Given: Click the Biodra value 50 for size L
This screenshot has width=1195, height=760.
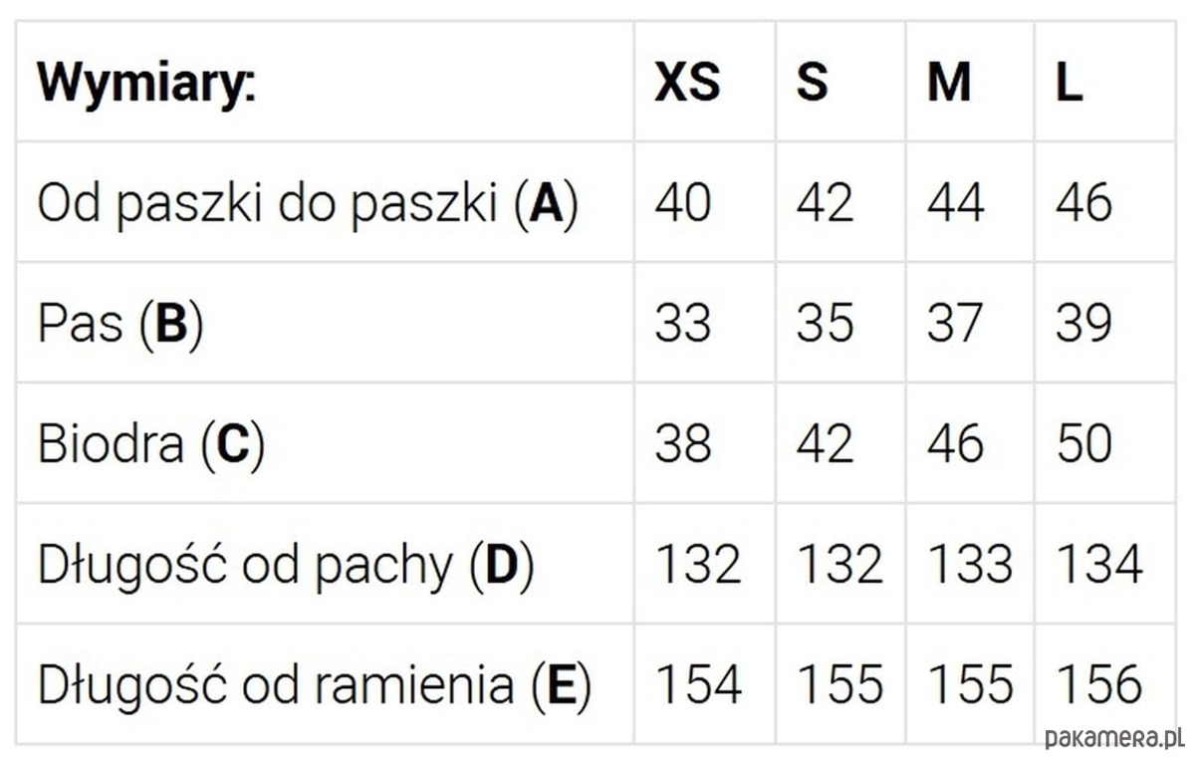Looking at the screenshot, I should pyautogui.click(x=1084, y=444).
